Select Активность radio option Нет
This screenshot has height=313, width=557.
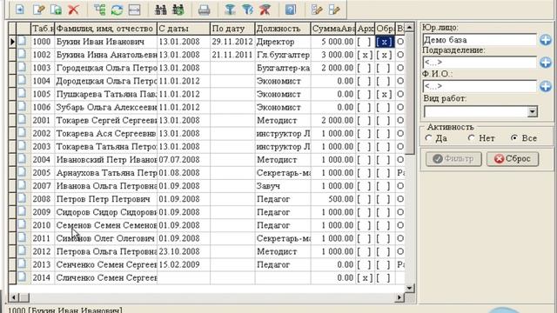pos(472,138)
